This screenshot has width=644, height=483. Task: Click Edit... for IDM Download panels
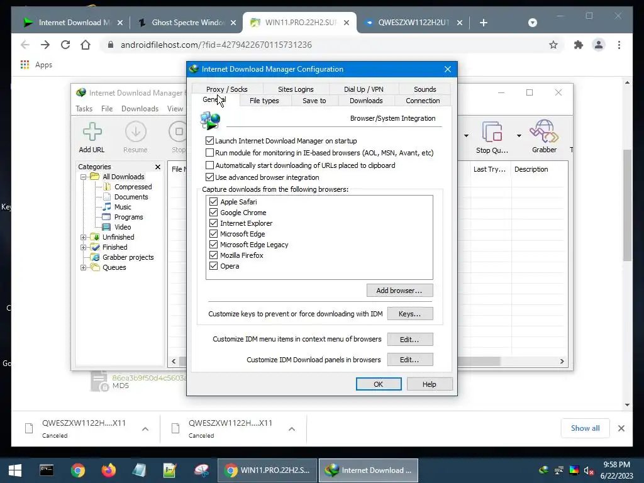pos(410,360)
